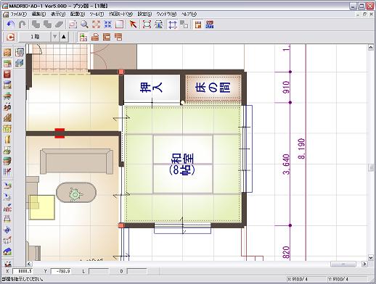Open the ウィンドウ(W) menu

(x=166, y=14)
